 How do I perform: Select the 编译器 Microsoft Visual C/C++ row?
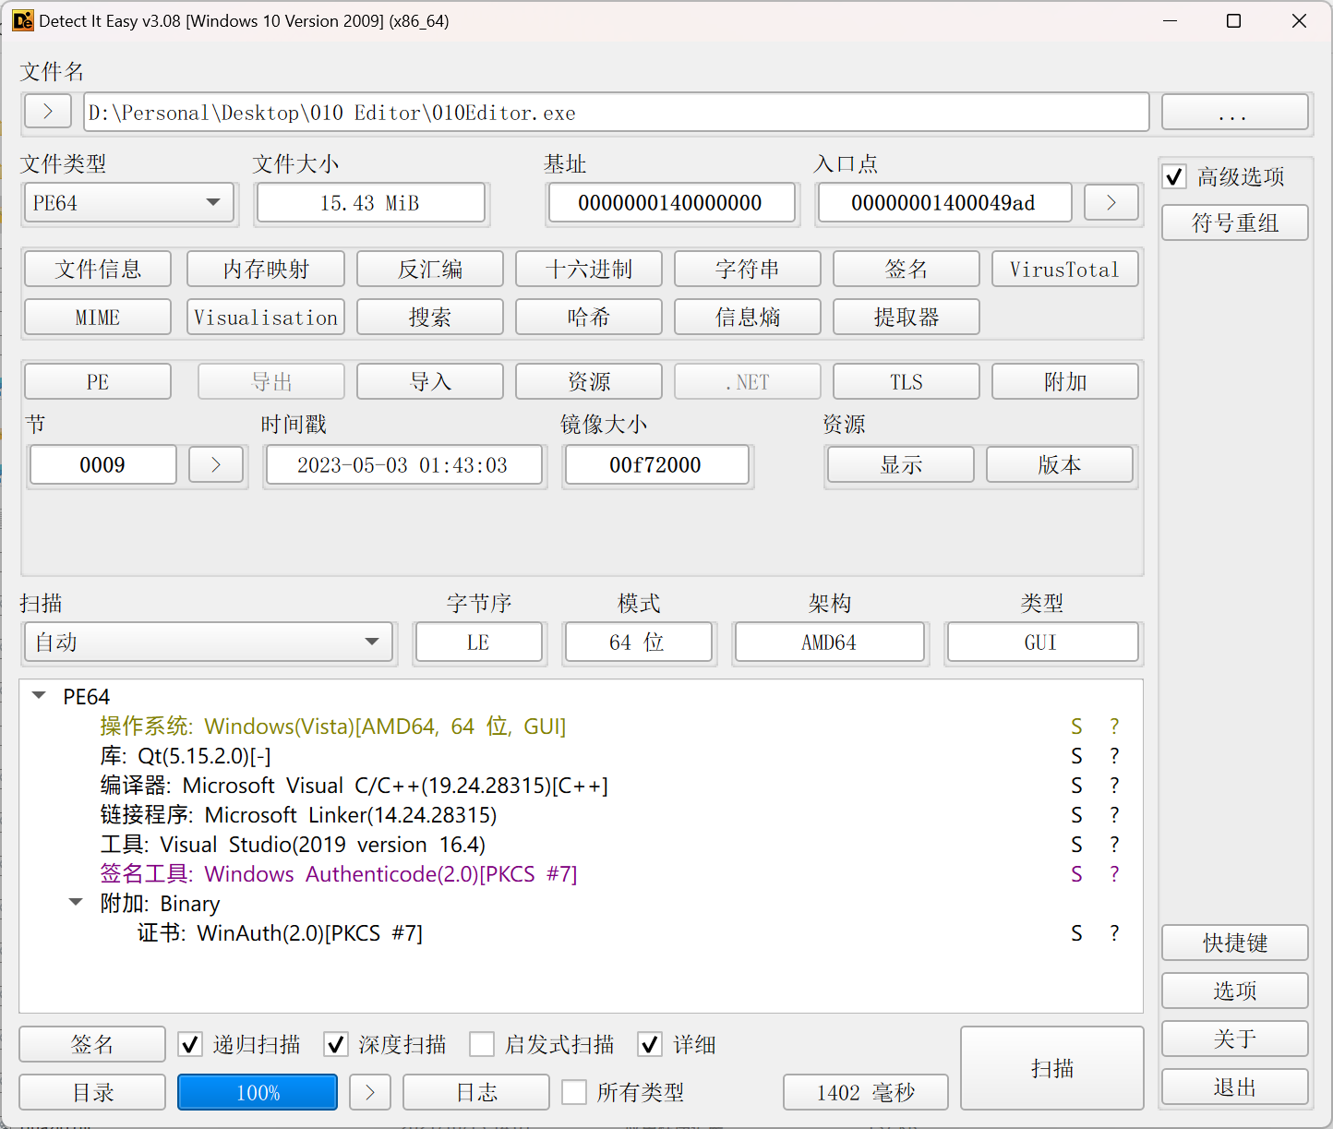coord(582,786)
